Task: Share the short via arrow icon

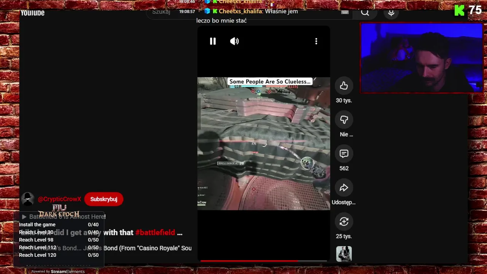Action: pyautogui.click(x=344, y=188)
